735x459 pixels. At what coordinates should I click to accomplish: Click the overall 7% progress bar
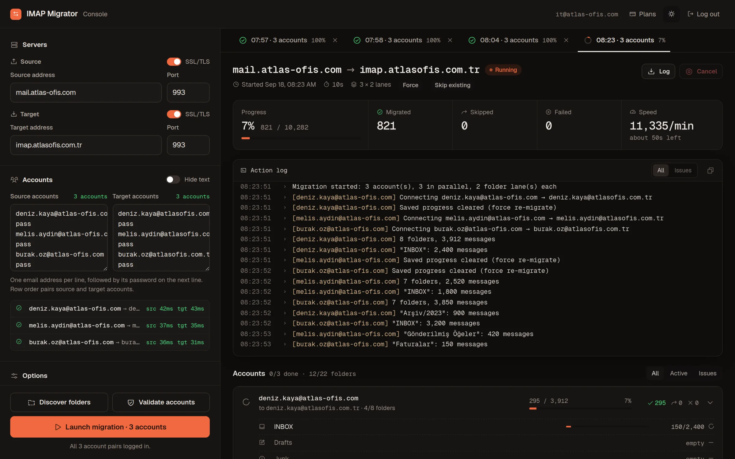coord(301,138)
